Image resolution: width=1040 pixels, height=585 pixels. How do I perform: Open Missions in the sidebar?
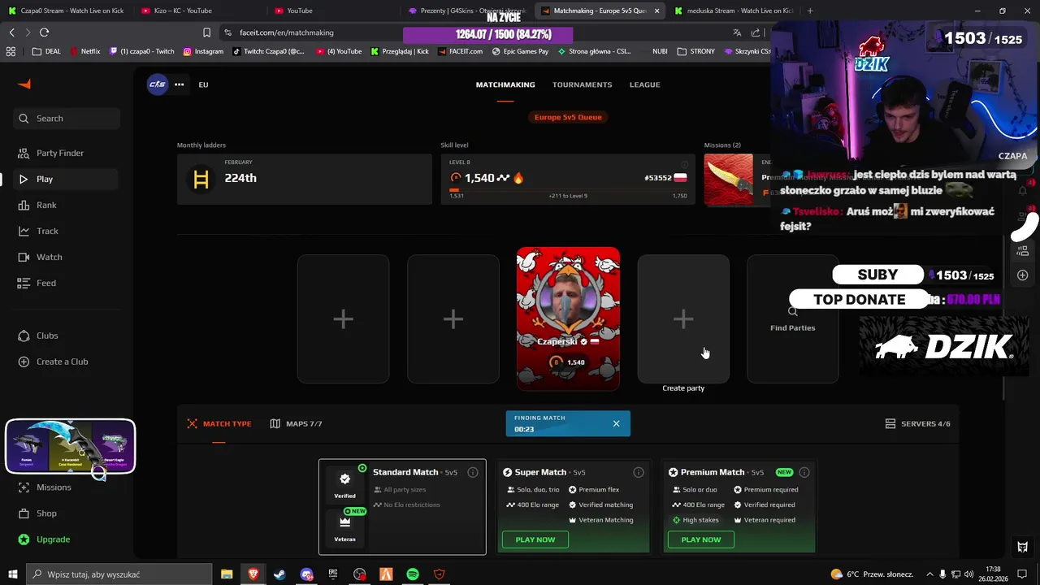tap(67, 487)
